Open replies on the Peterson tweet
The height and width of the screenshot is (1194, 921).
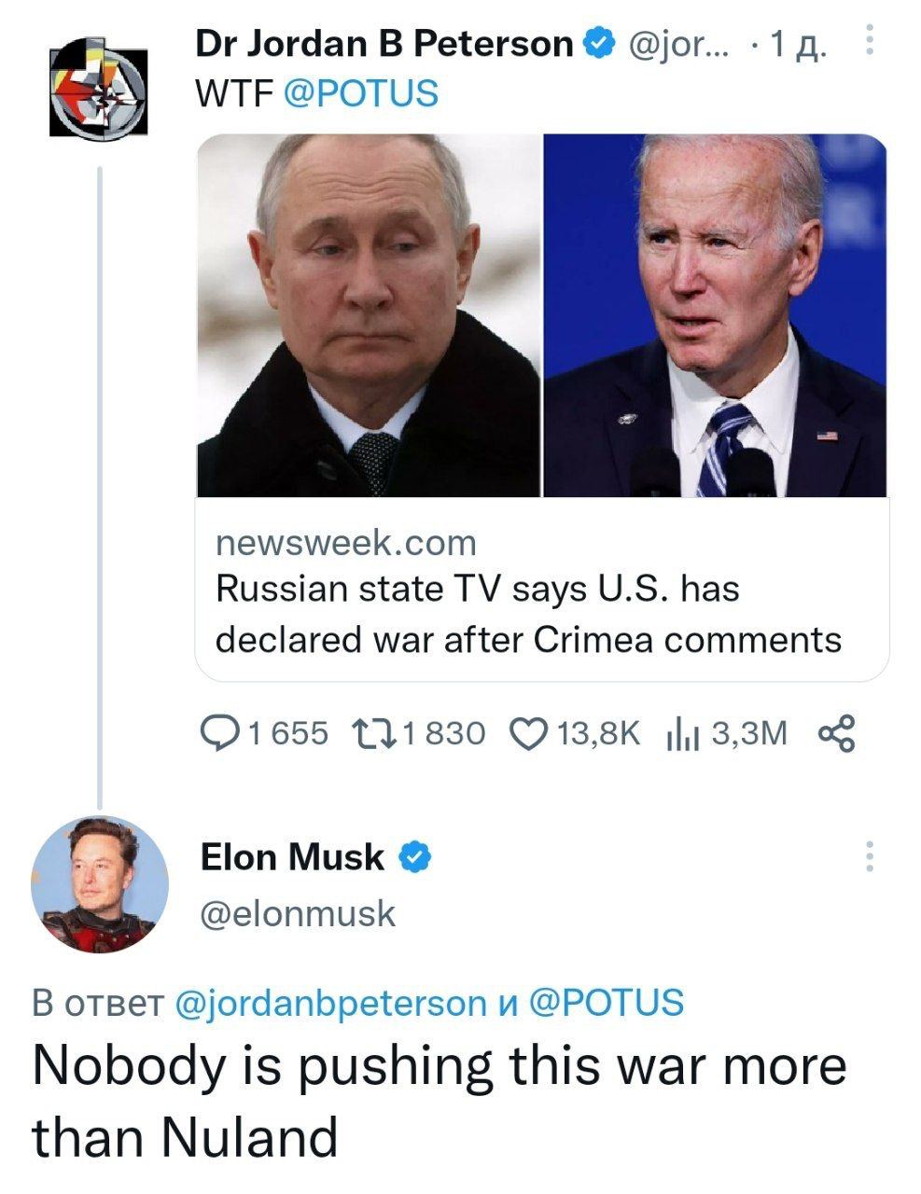pos(218,734)
